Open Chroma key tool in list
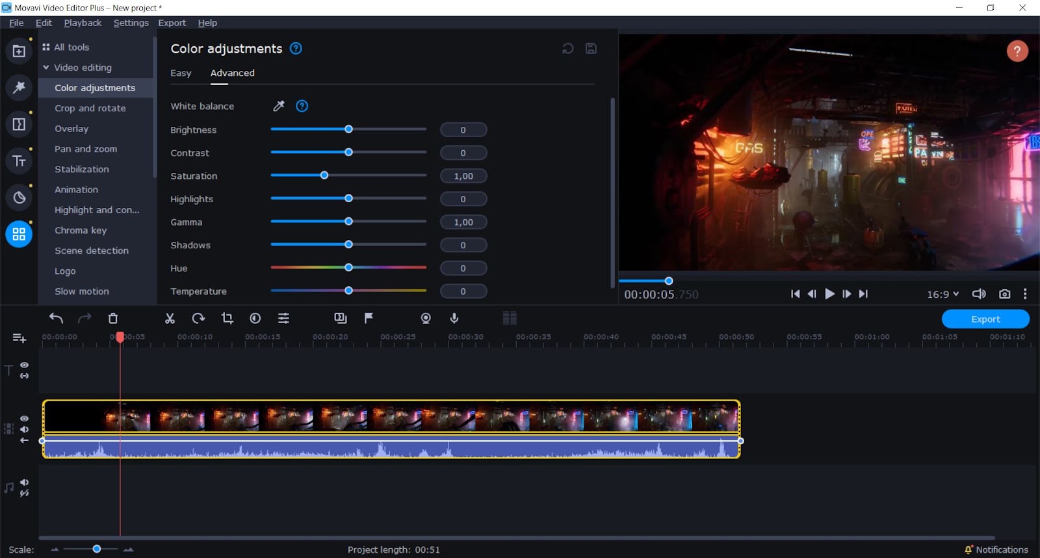Screen dimensions: 1040x558 click(81, 230)
